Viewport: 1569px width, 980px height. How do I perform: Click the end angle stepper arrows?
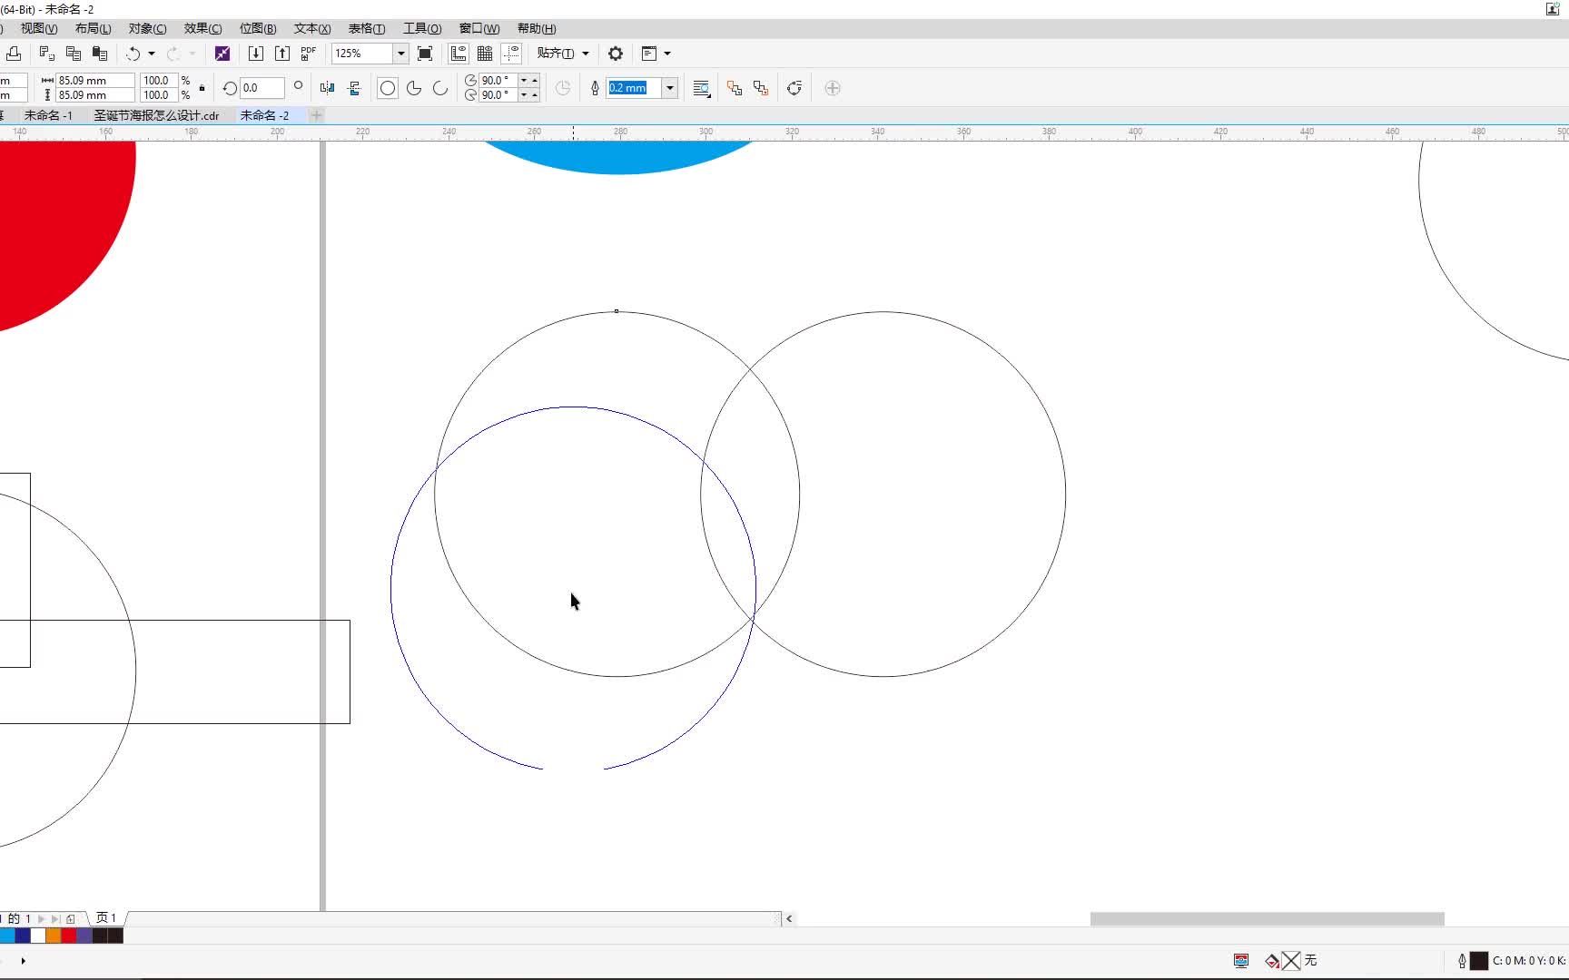[x=529, y=95]
